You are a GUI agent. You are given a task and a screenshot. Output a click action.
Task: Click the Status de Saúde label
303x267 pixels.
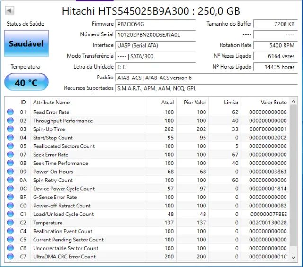pos(25,24)
